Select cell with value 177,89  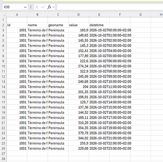coord(79,56)
